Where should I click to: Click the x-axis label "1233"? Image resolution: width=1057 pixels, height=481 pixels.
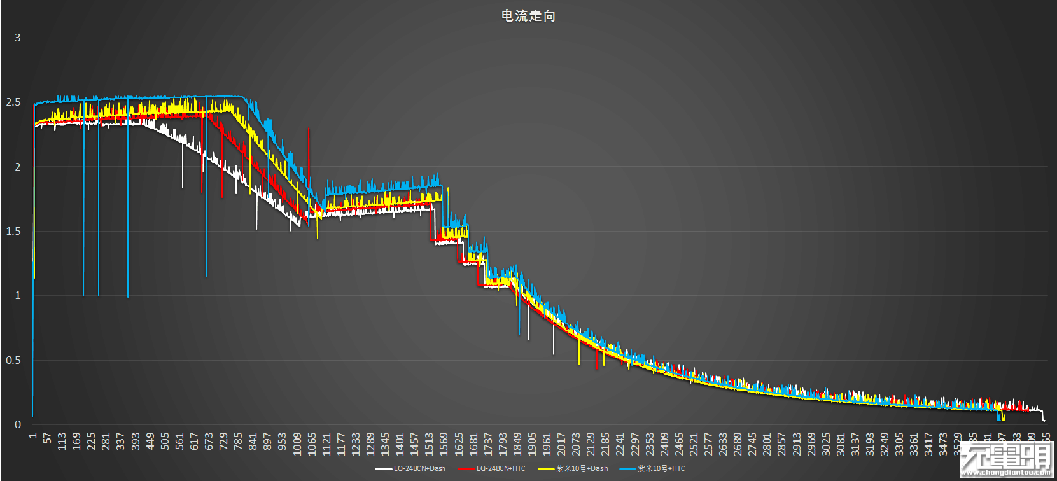pyautogui.click(x=356, y=443)
